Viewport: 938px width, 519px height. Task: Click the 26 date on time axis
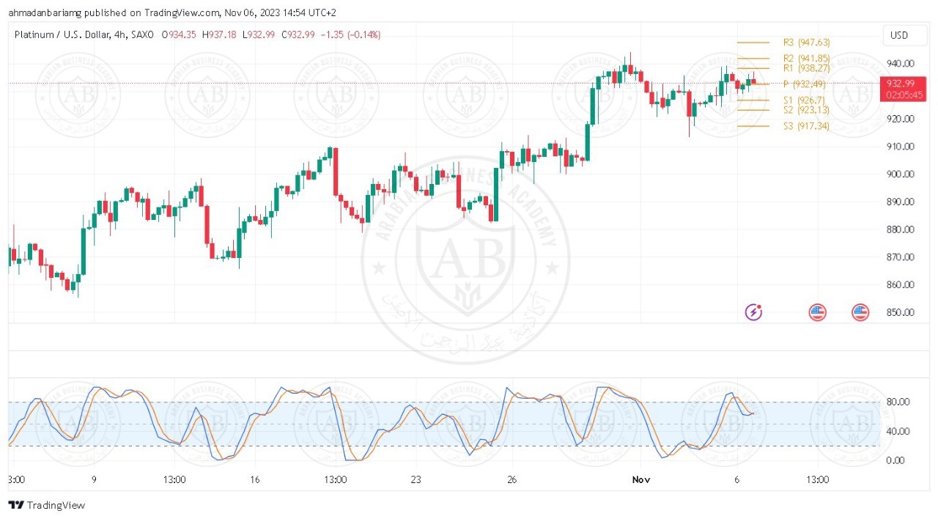coord(512,479)
